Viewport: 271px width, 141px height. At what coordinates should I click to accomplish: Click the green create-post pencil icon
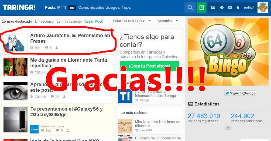pyautogui.click(x=201, y=8)
